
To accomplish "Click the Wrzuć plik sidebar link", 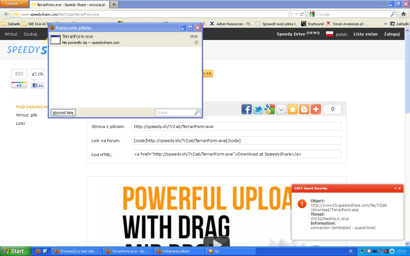I will click(x=27, y=115).
